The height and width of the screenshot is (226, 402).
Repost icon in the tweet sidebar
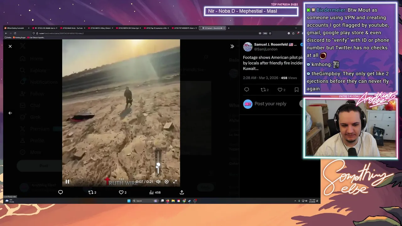pyautogui.click(x=263, y=90)
